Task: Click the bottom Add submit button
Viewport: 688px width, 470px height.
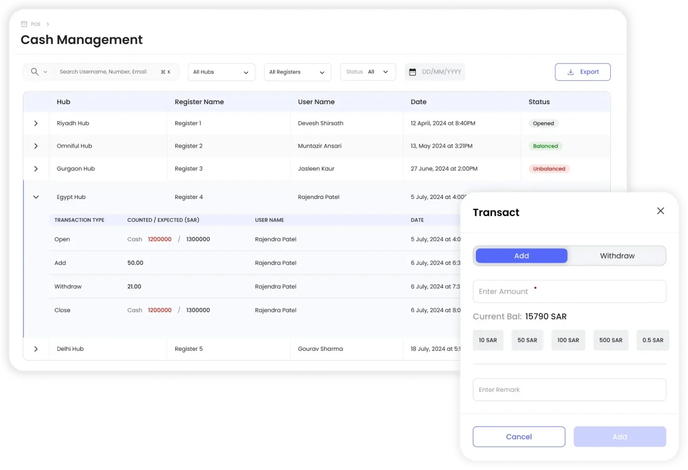Action: pos(619,437)
